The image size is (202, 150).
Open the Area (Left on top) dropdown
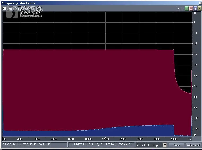click(165, 145)
